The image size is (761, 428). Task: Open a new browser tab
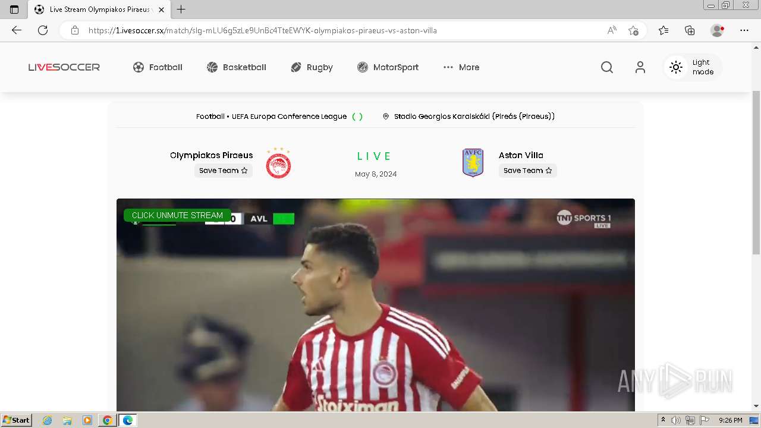coord(181,10)
